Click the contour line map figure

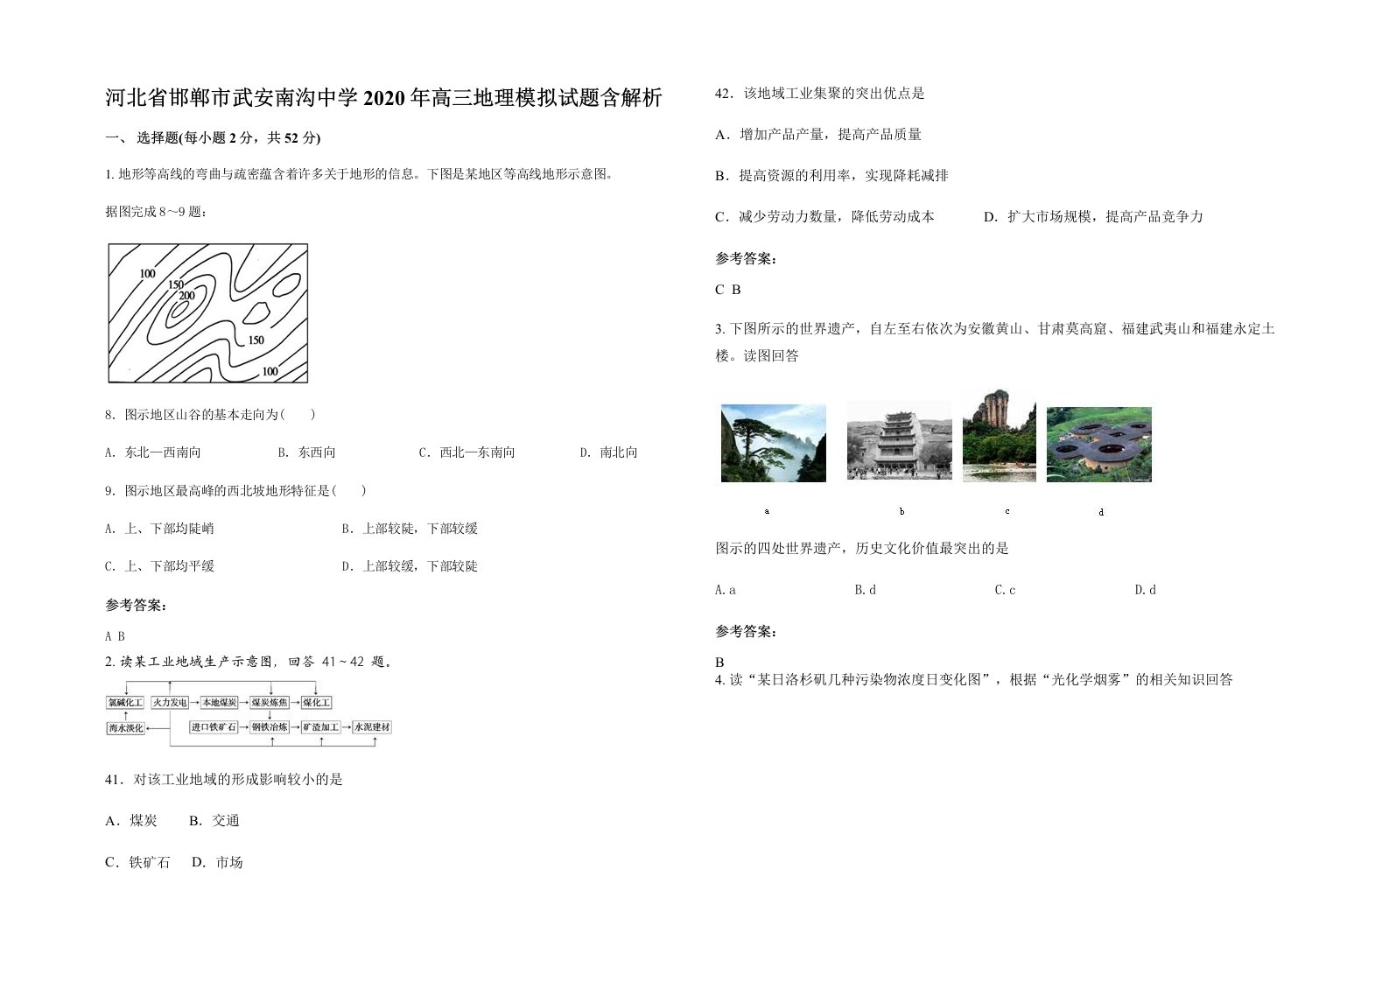click(208, 313)
